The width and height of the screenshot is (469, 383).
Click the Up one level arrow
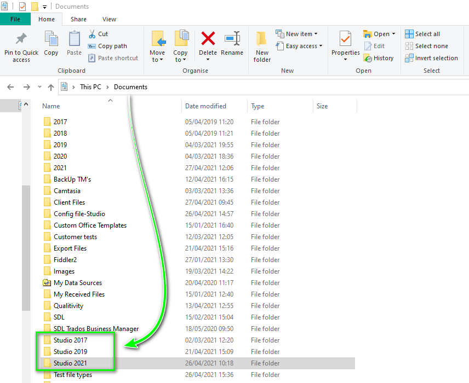[x=51, y=87]
